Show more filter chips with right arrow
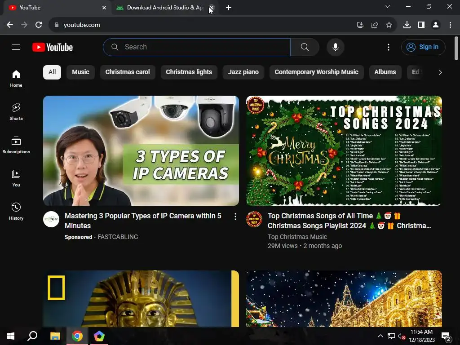 (x=440, y=72)
